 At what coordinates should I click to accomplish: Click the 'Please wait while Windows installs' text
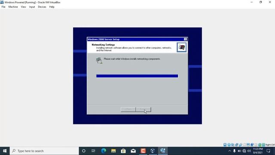pyautogui.click(x=132, y=59)
